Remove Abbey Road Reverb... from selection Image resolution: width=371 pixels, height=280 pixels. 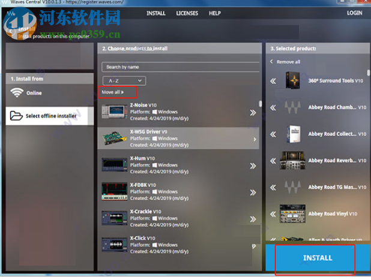[273, 161]
